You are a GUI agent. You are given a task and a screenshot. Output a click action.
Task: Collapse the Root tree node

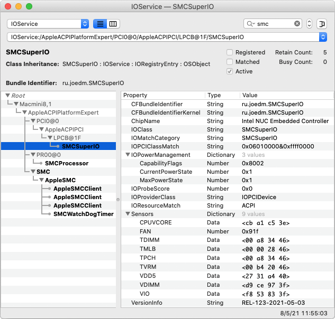click(8, 95)
